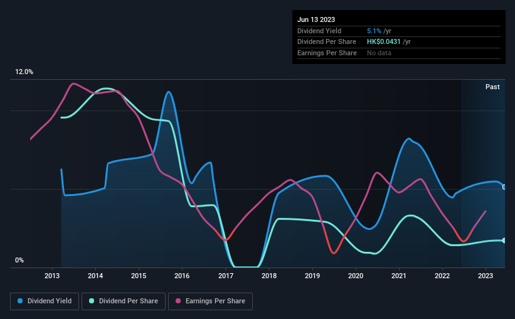Viewport: 515px width, 319px height.
Task: Click the 2014 x-axis label
Action: pyautogui.click(x=95, y=276)
